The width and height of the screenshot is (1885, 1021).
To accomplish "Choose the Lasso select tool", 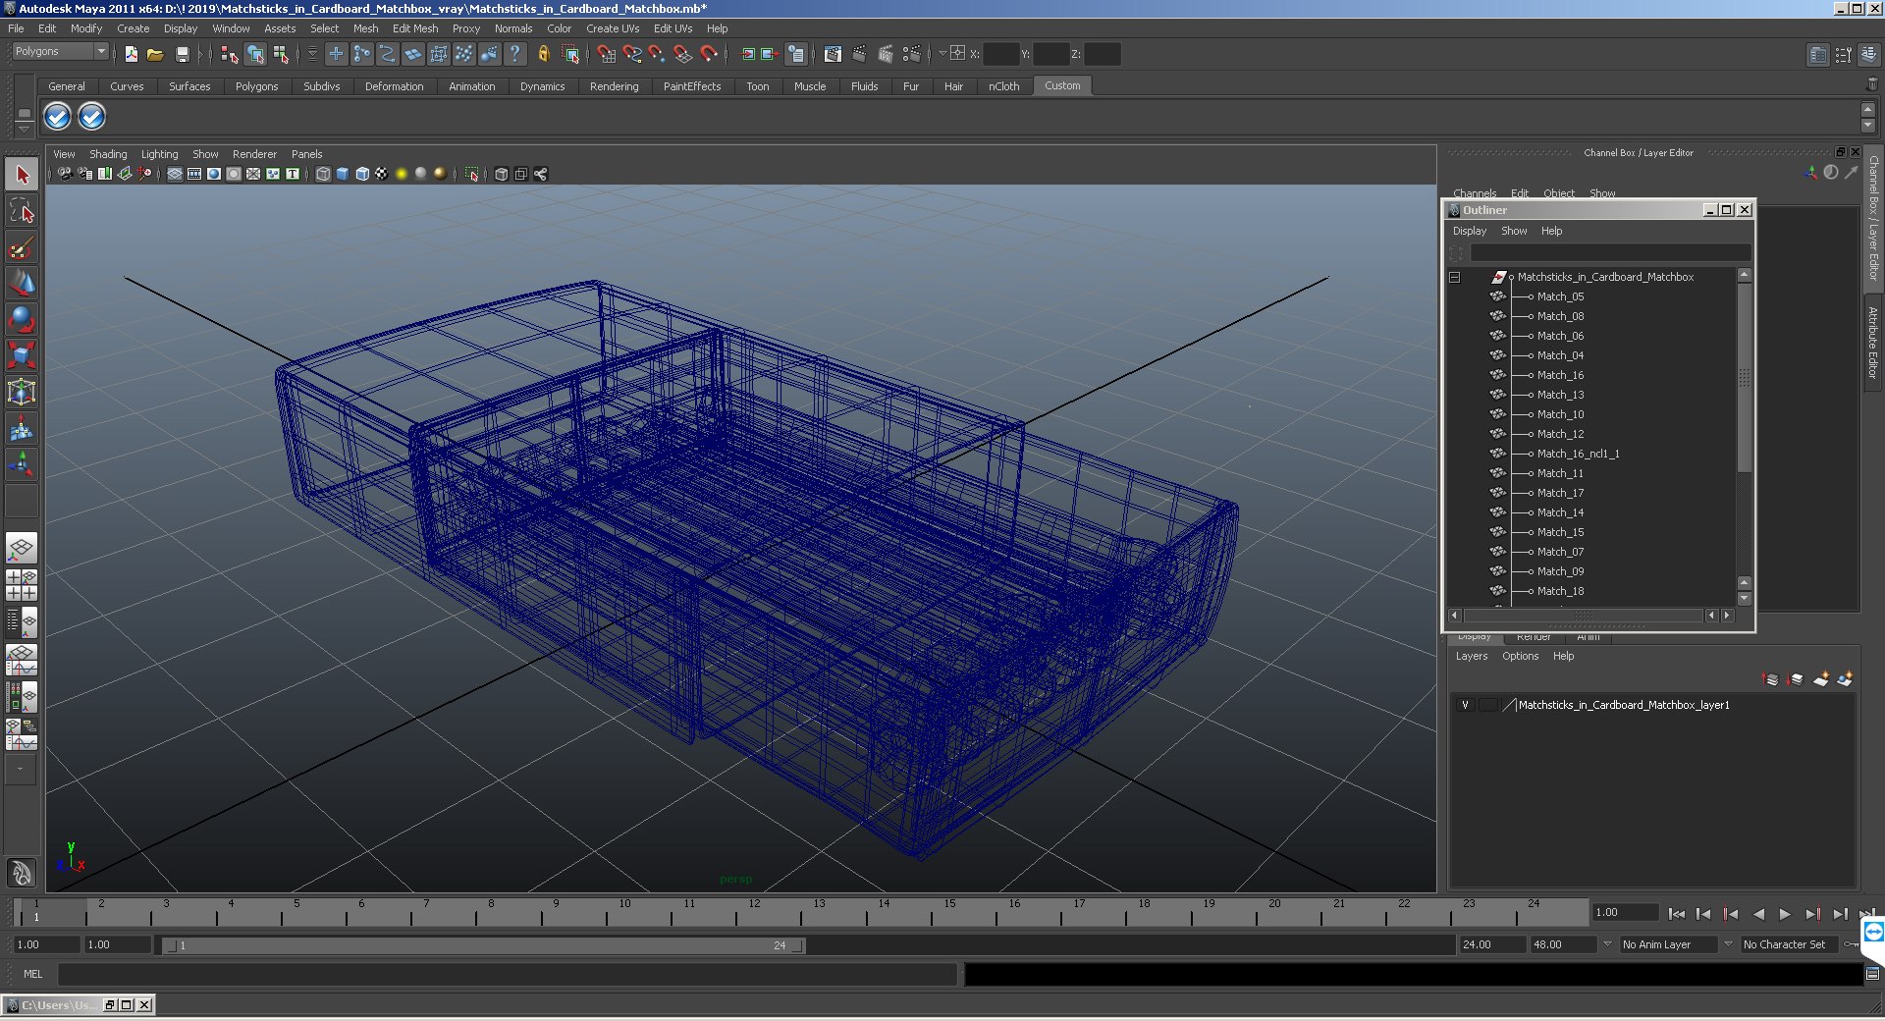I will [22, 211].
